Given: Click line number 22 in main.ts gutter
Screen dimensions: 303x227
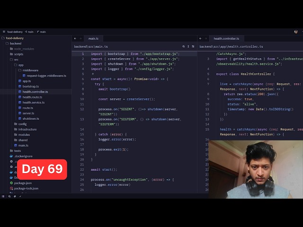Looking at the screenshot, I should 82,169.
